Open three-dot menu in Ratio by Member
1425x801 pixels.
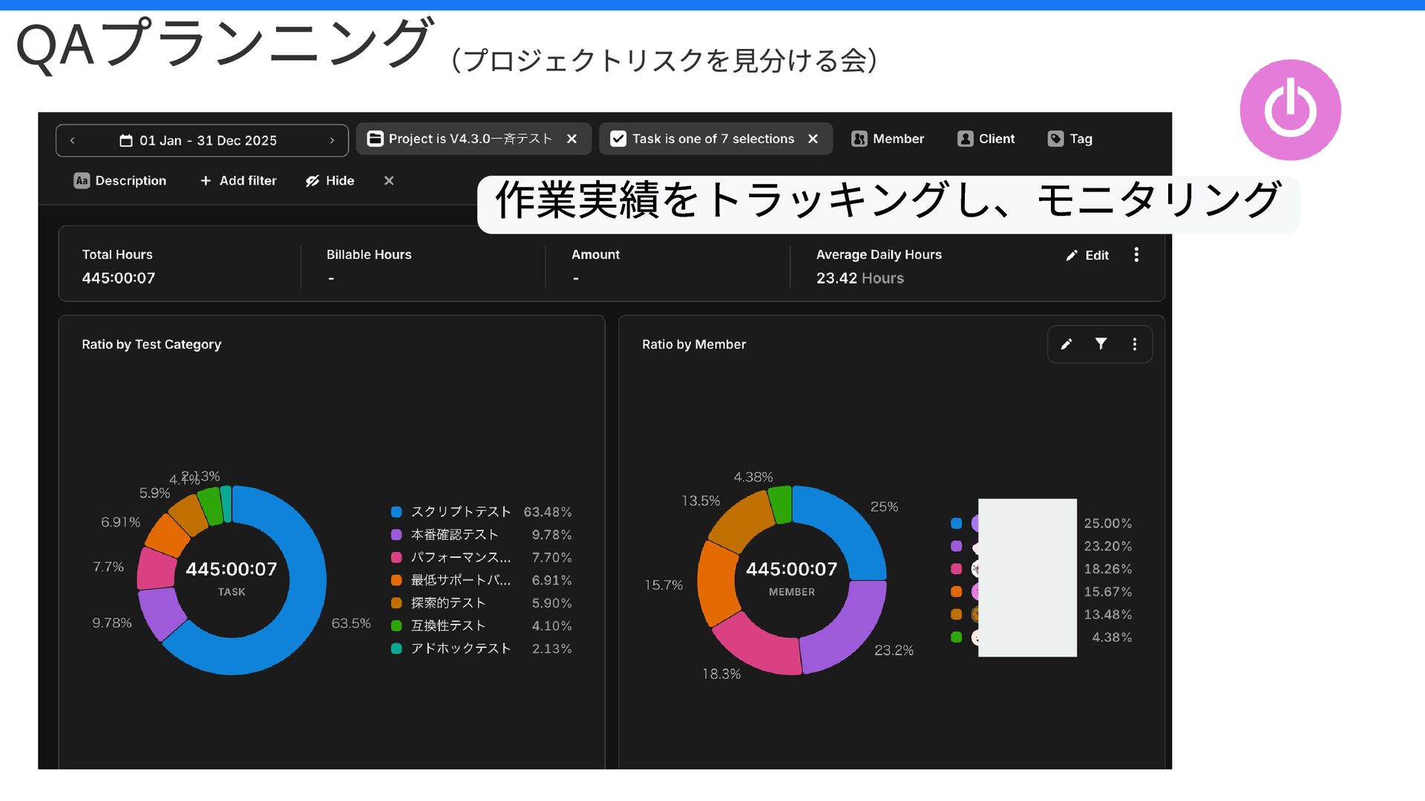(x=1134, y=344)
